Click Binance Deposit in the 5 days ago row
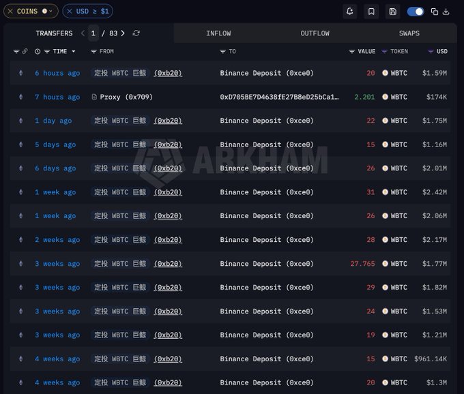Image resolution: width=464 pixels, height=394 pixels. point(267,145)
